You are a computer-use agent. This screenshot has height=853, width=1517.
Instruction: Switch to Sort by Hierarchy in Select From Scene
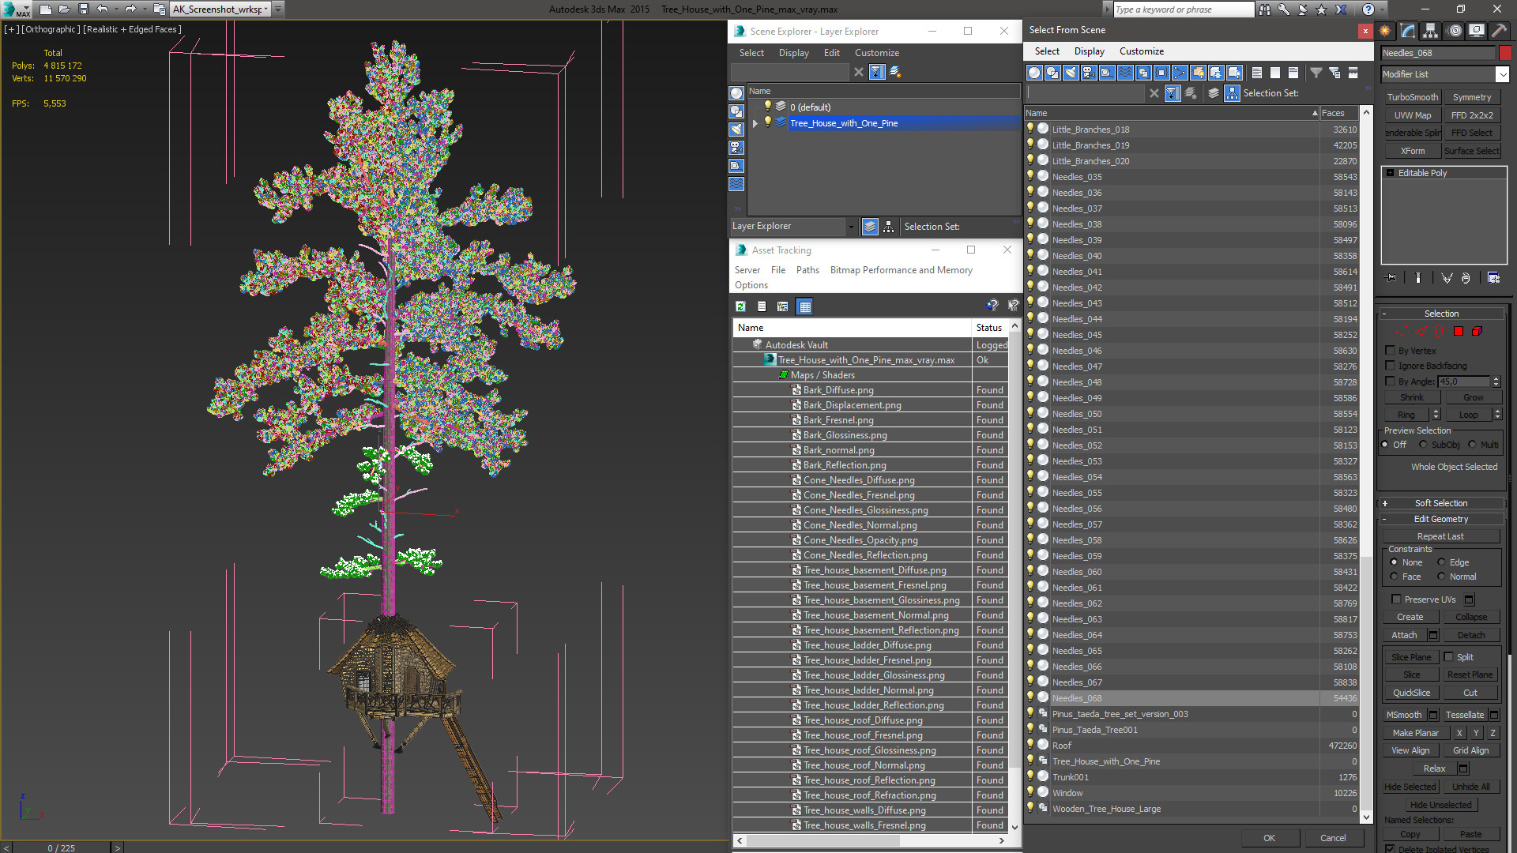click(1233, 93)
